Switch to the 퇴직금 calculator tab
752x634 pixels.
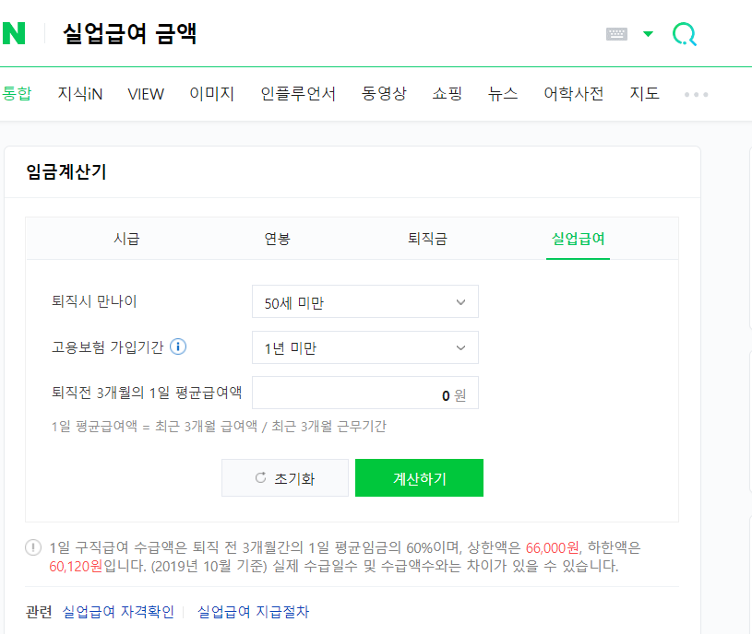click(x=425, y=238)
